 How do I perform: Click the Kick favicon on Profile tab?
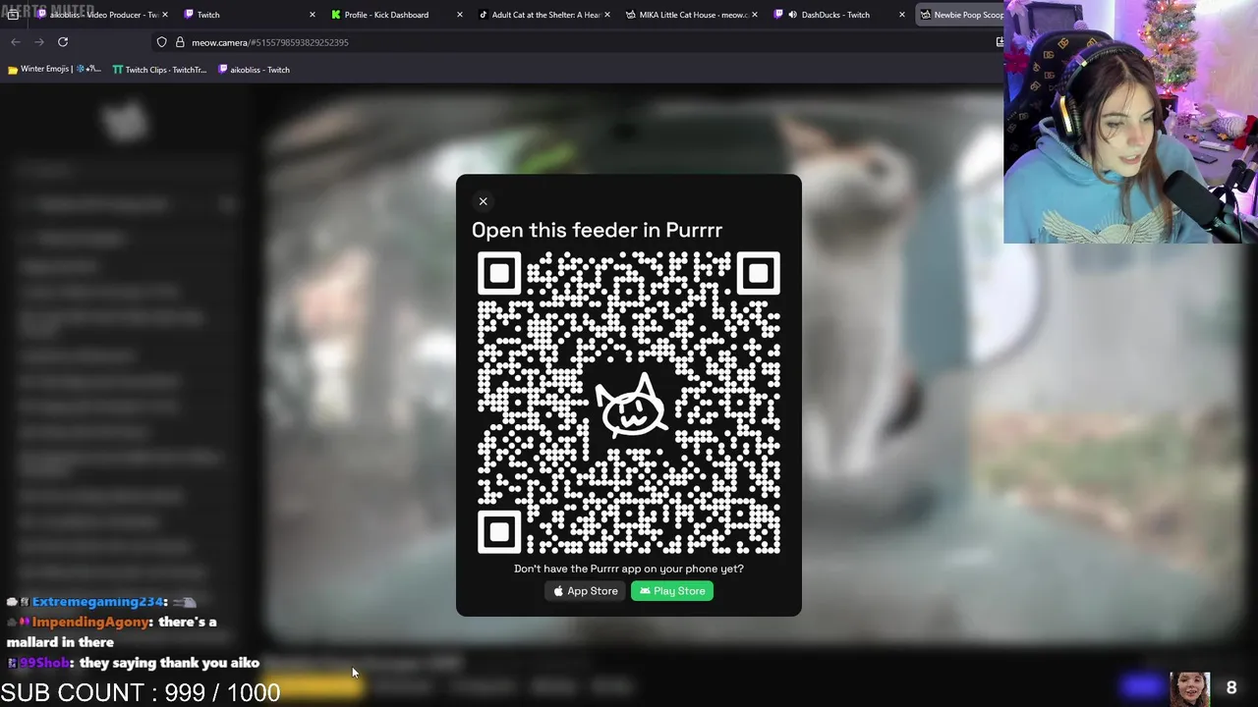pos(336,15)
